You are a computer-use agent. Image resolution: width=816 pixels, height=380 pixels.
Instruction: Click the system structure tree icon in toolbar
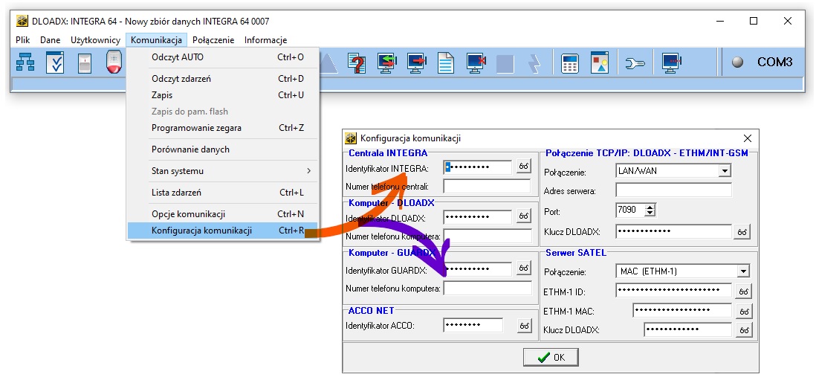coord(25,63)
